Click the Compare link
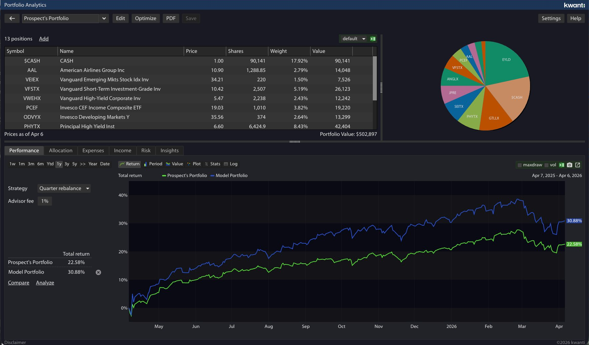Screen dimensions: 589x345 click(x=19, y=283)
